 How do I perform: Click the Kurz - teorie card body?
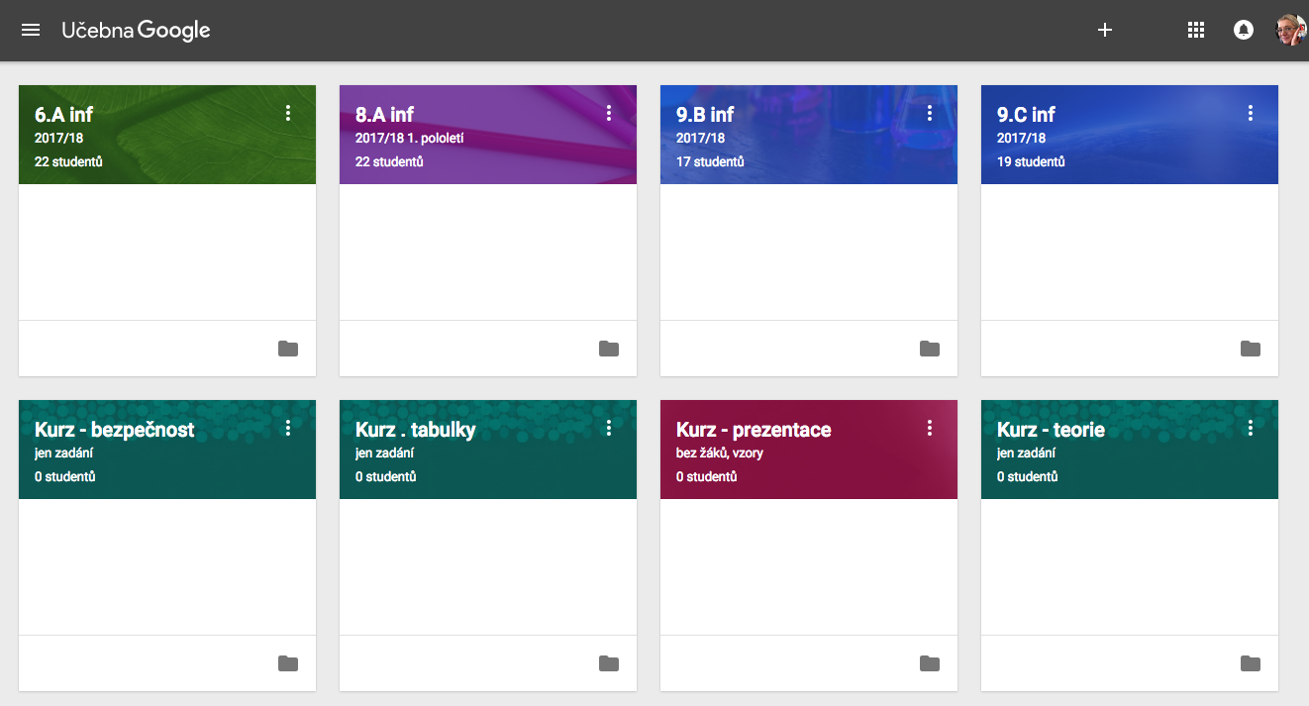1129,566
